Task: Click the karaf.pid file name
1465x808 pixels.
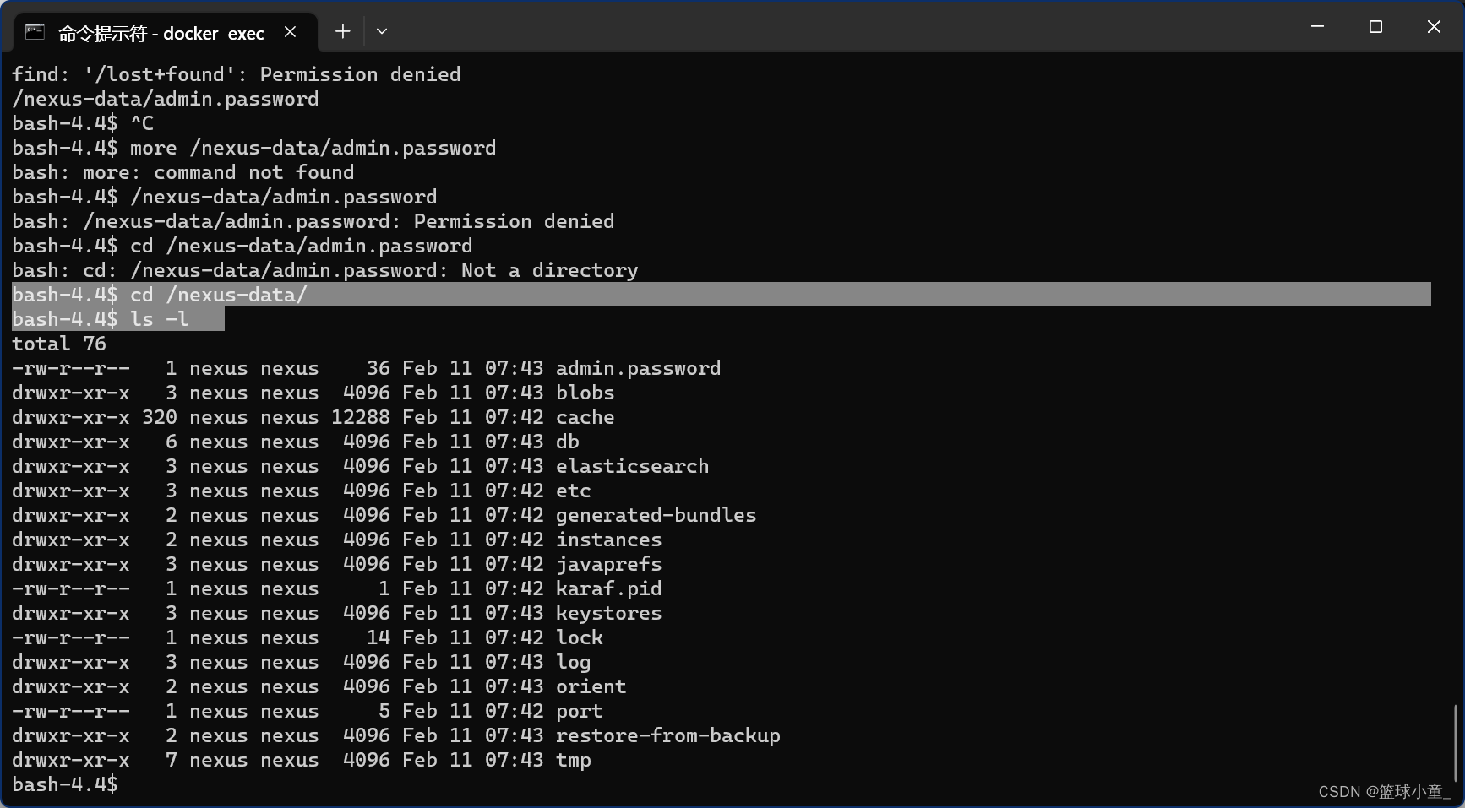Action: [x=608, y=588]
